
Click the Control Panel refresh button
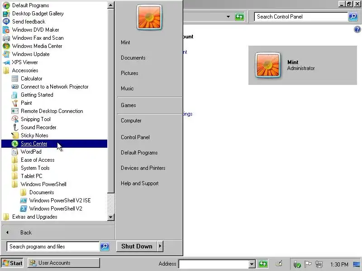click(239, 17)
